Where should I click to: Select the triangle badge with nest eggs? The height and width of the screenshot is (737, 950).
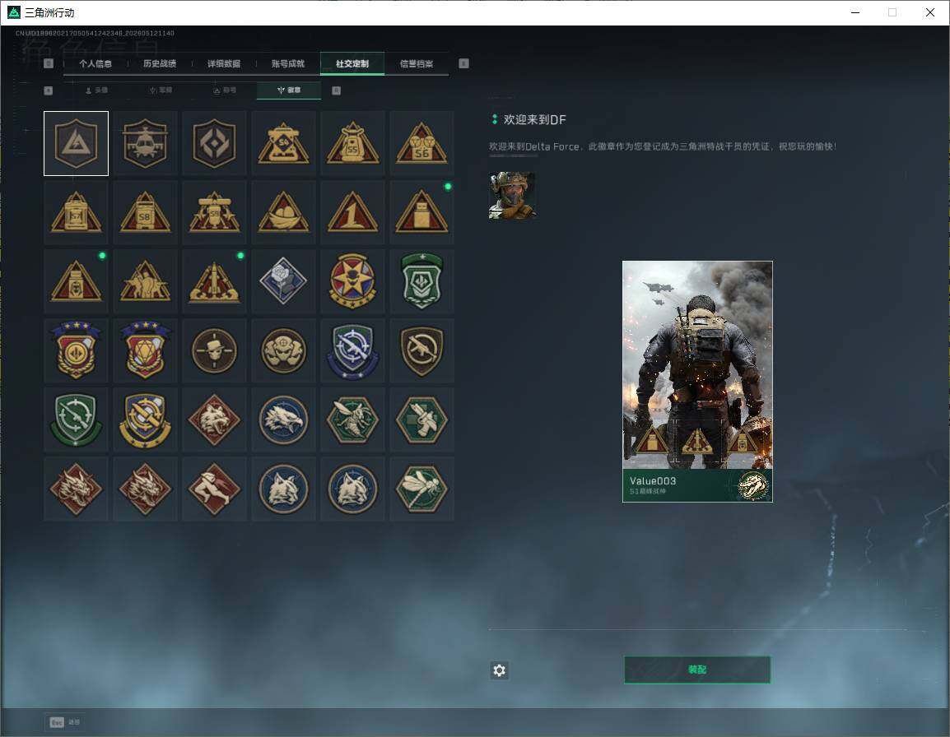283,212
